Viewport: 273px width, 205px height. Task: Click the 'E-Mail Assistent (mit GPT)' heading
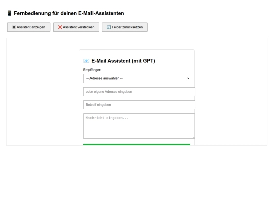pos(123,61)
